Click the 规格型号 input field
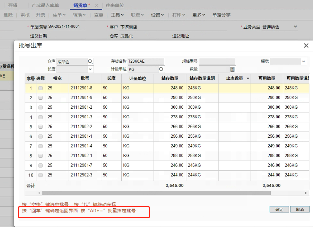The width and height of the screenshot is (313, 227). [x=217, y=61]
